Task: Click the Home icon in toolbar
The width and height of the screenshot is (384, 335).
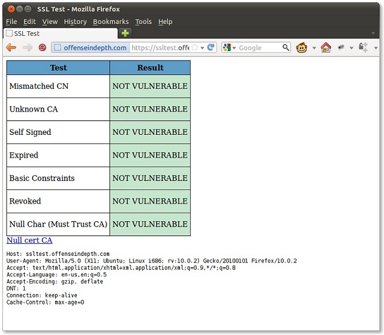Action: tap(326, 47)
